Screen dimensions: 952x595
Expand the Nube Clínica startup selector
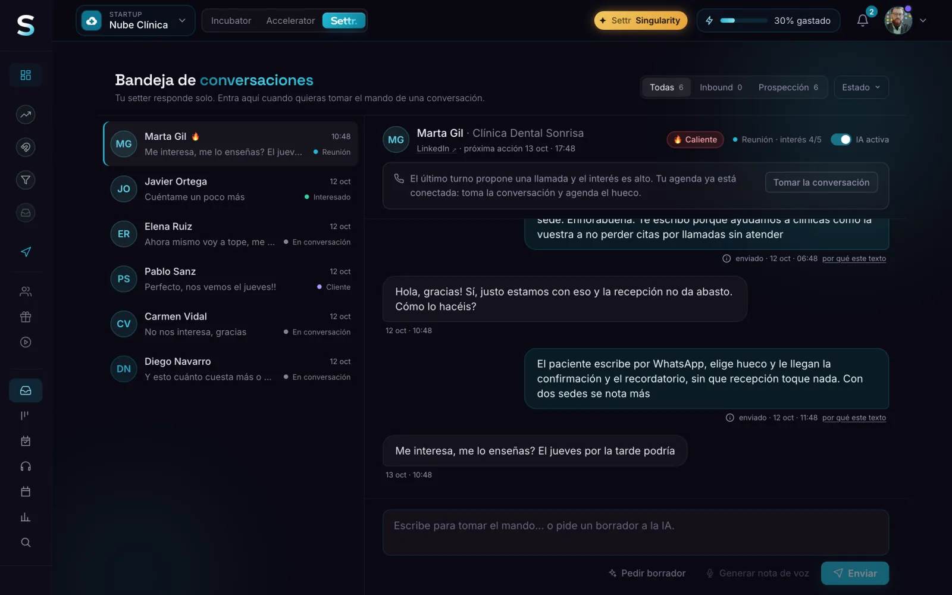(136, 20)
